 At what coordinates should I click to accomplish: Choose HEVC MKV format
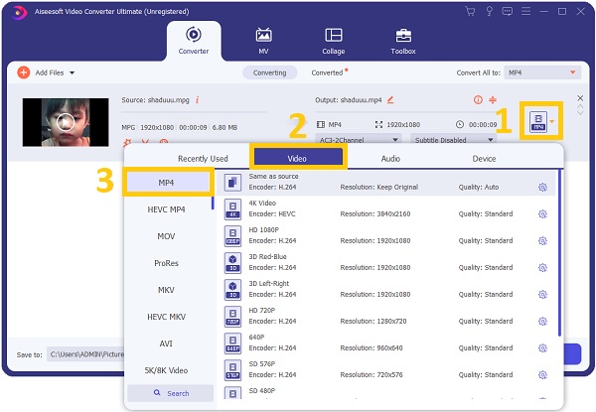[166, 317]
